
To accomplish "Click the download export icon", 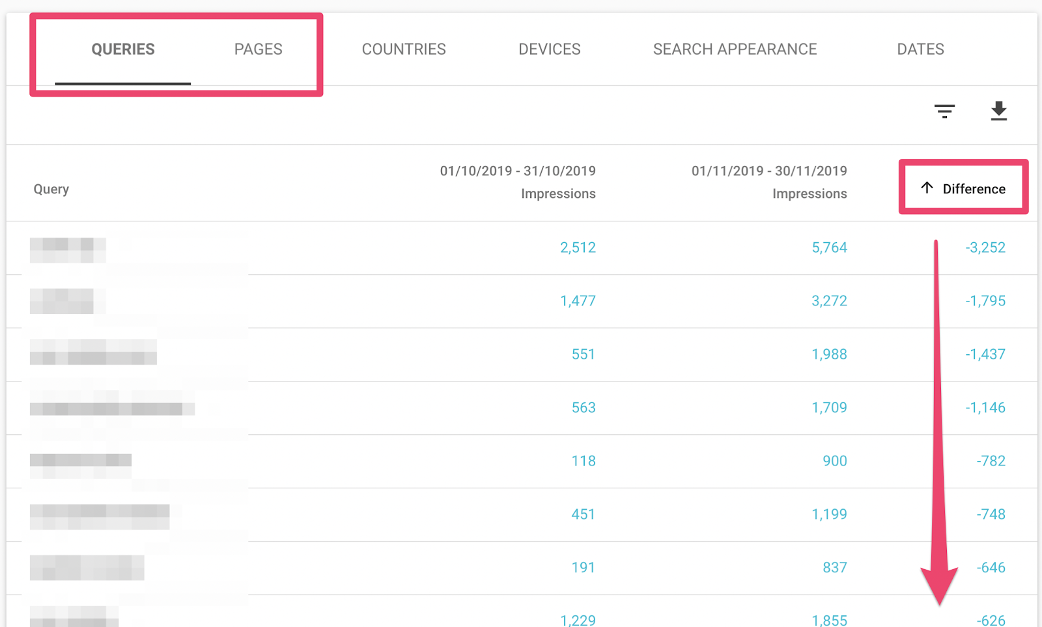I will pos(998,111).
